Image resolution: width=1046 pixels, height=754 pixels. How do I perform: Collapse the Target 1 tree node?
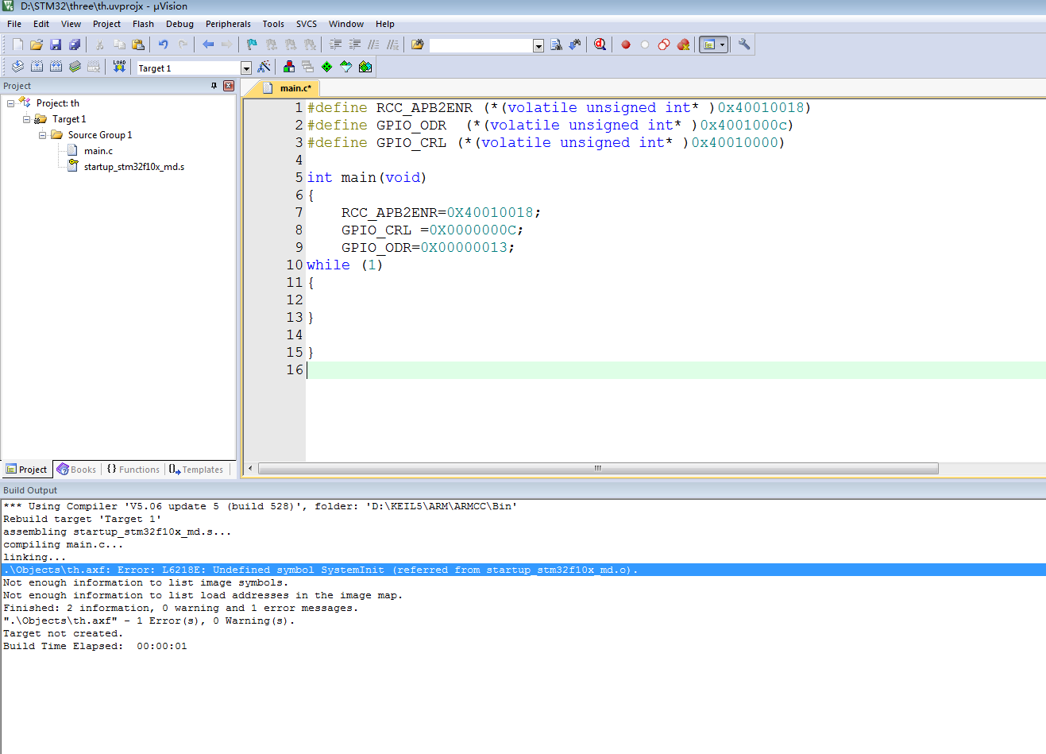(26, 119)
